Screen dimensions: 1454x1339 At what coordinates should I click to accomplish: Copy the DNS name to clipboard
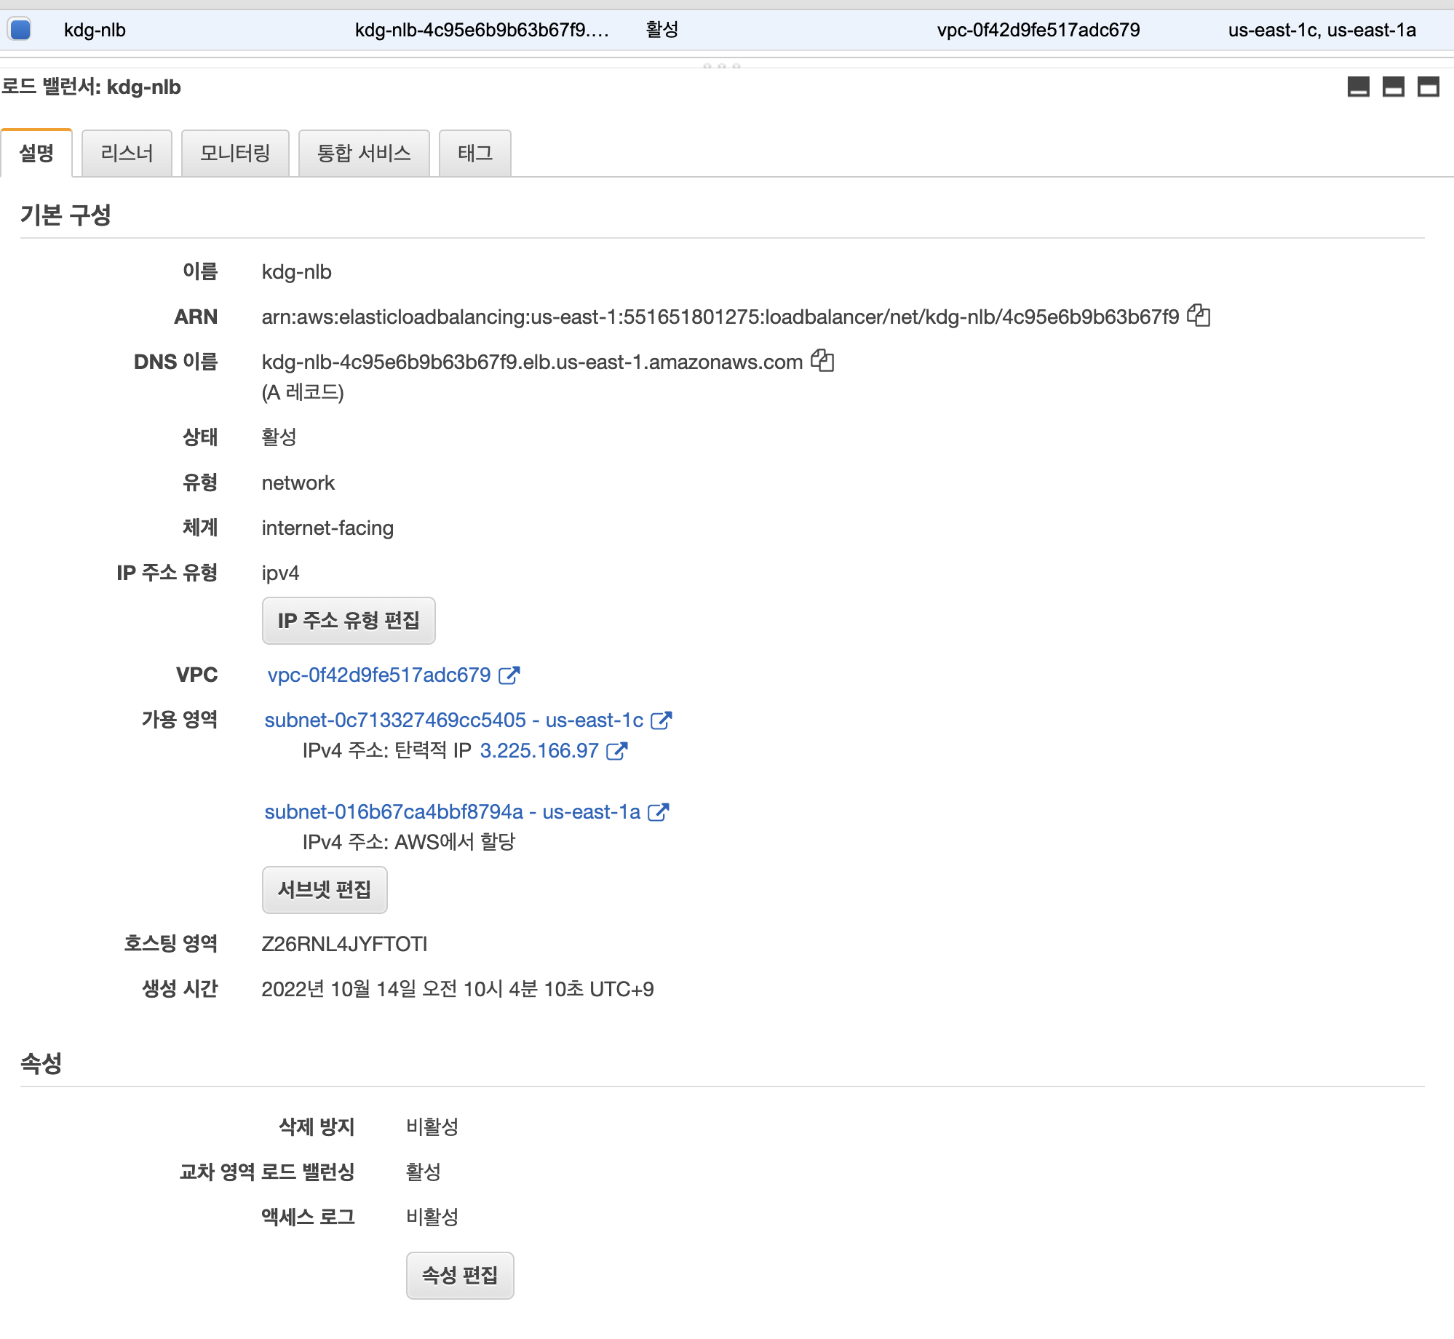click(x=822, y=361)
